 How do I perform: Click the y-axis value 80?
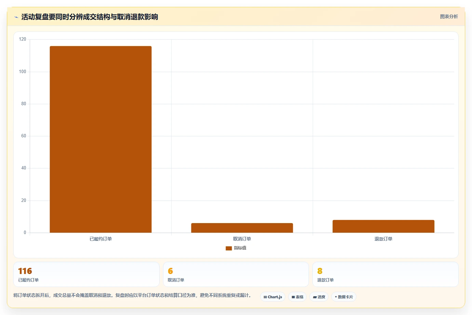(x=24, y=104)
